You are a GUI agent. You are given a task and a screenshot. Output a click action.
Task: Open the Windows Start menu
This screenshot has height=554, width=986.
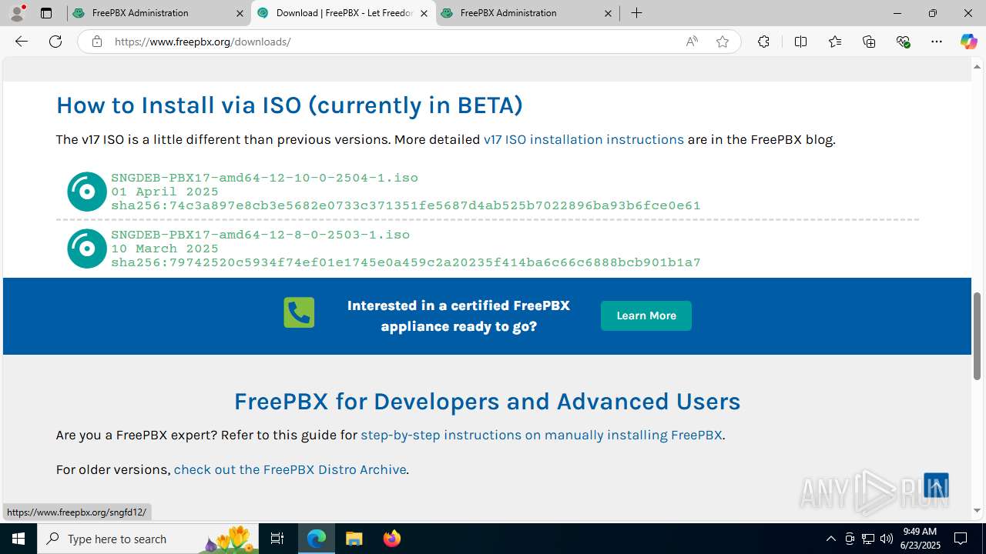coord(18,539)
